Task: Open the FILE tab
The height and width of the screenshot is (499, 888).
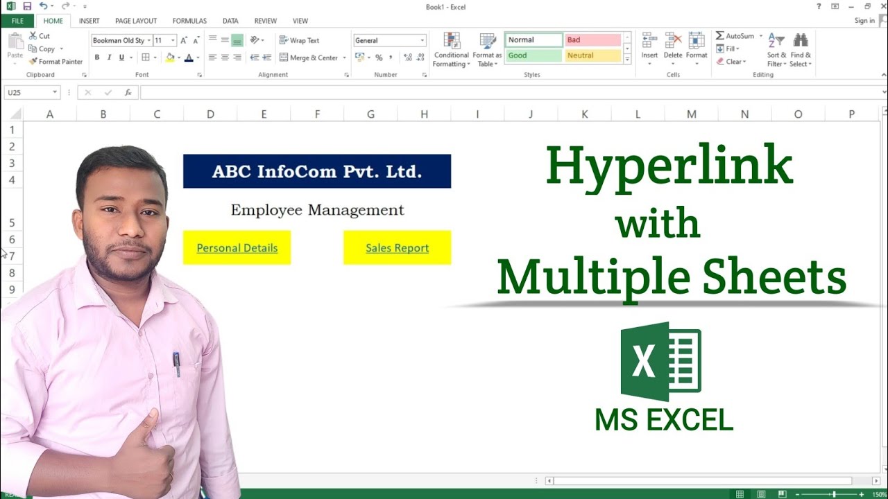Action: point(17,21)
